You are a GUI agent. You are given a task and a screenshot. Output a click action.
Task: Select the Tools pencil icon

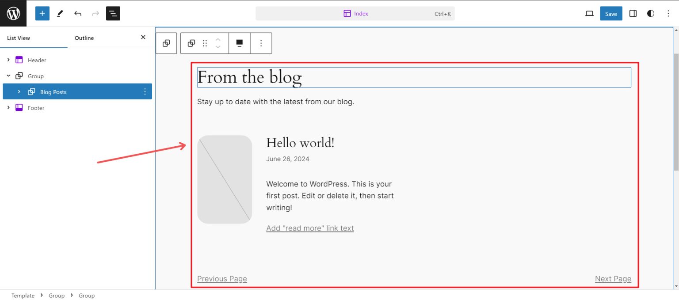60,13
